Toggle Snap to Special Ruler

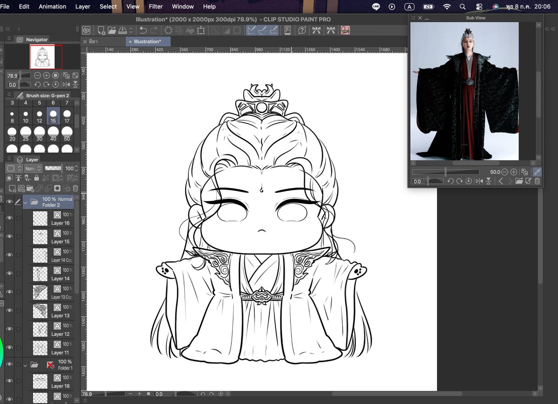pyautogui.click(x=262, y=30)
